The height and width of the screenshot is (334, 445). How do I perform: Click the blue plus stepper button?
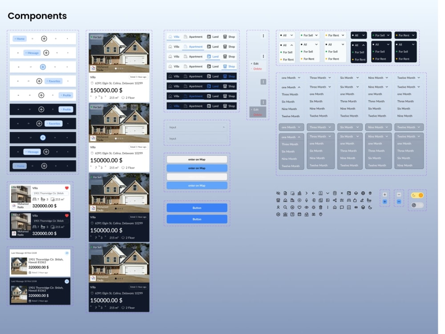(384, 202)
